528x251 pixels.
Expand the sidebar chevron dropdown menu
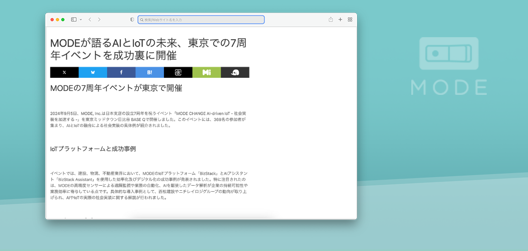[x=80, y=20]
